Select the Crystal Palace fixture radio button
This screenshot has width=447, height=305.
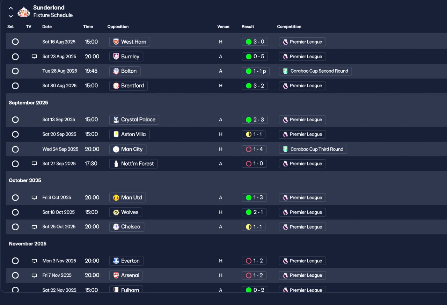click(x=15, y=119)
